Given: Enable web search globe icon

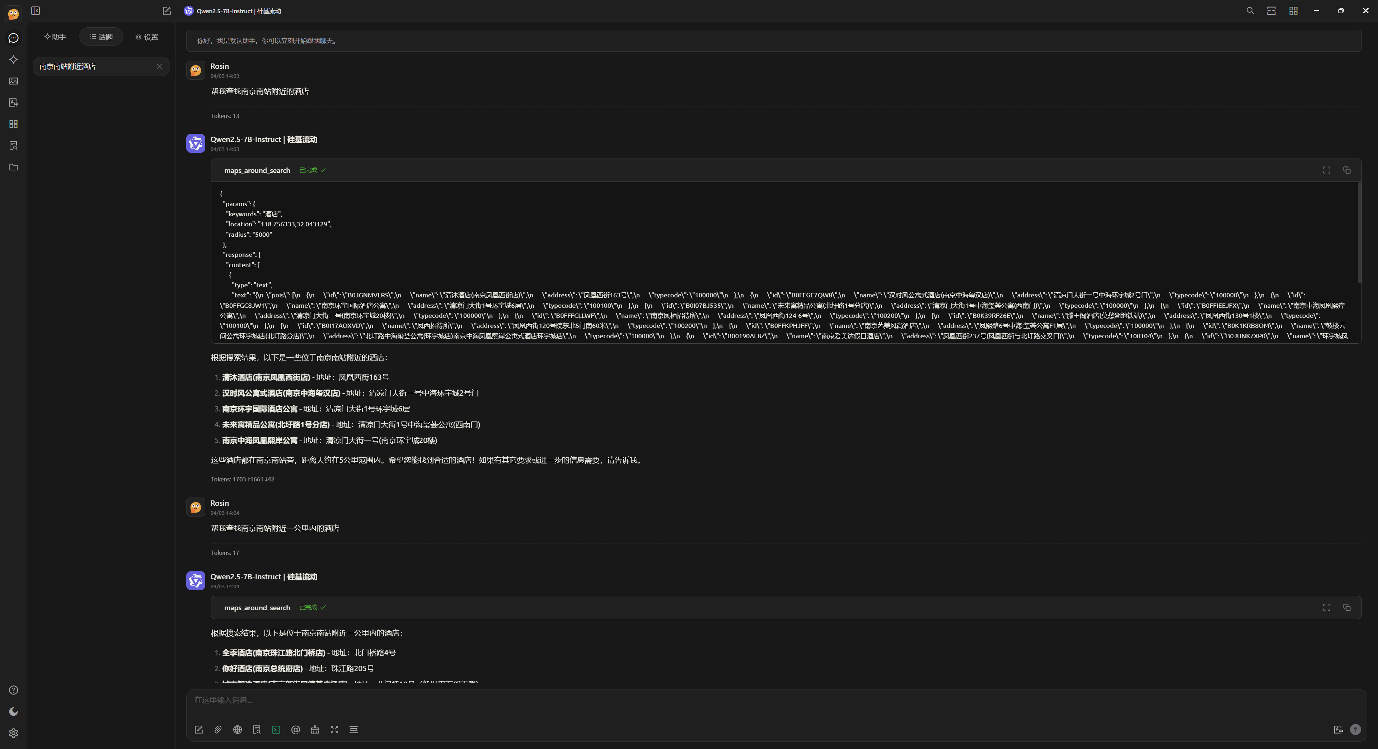Looking at the screenshot, I should coord(238,730).
